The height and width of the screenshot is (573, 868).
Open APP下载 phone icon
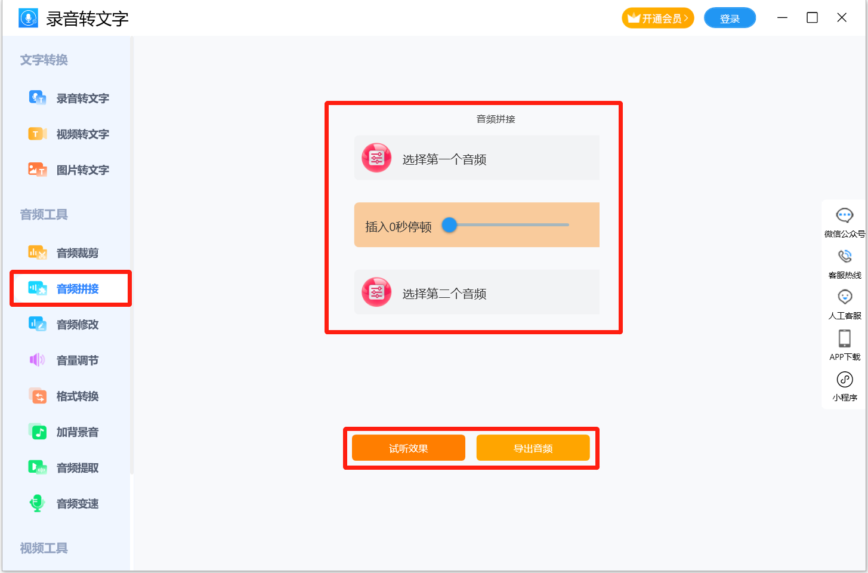845,338
